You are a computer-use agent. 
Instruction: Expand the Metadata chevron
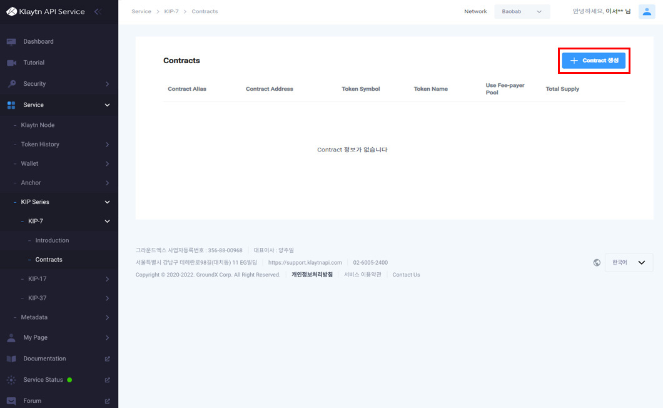click(x=108, y=317)
